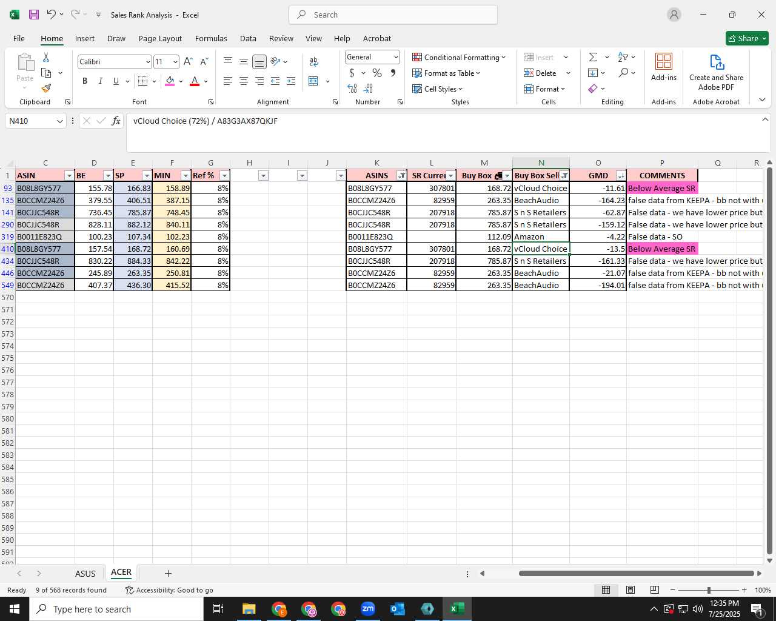Click the Increase Indent icon
Screen dimensions: 776x621
tap(291, 81)
